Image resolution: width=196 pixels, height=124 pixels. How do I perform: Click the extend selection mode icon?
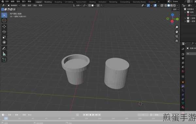[6, 9]
